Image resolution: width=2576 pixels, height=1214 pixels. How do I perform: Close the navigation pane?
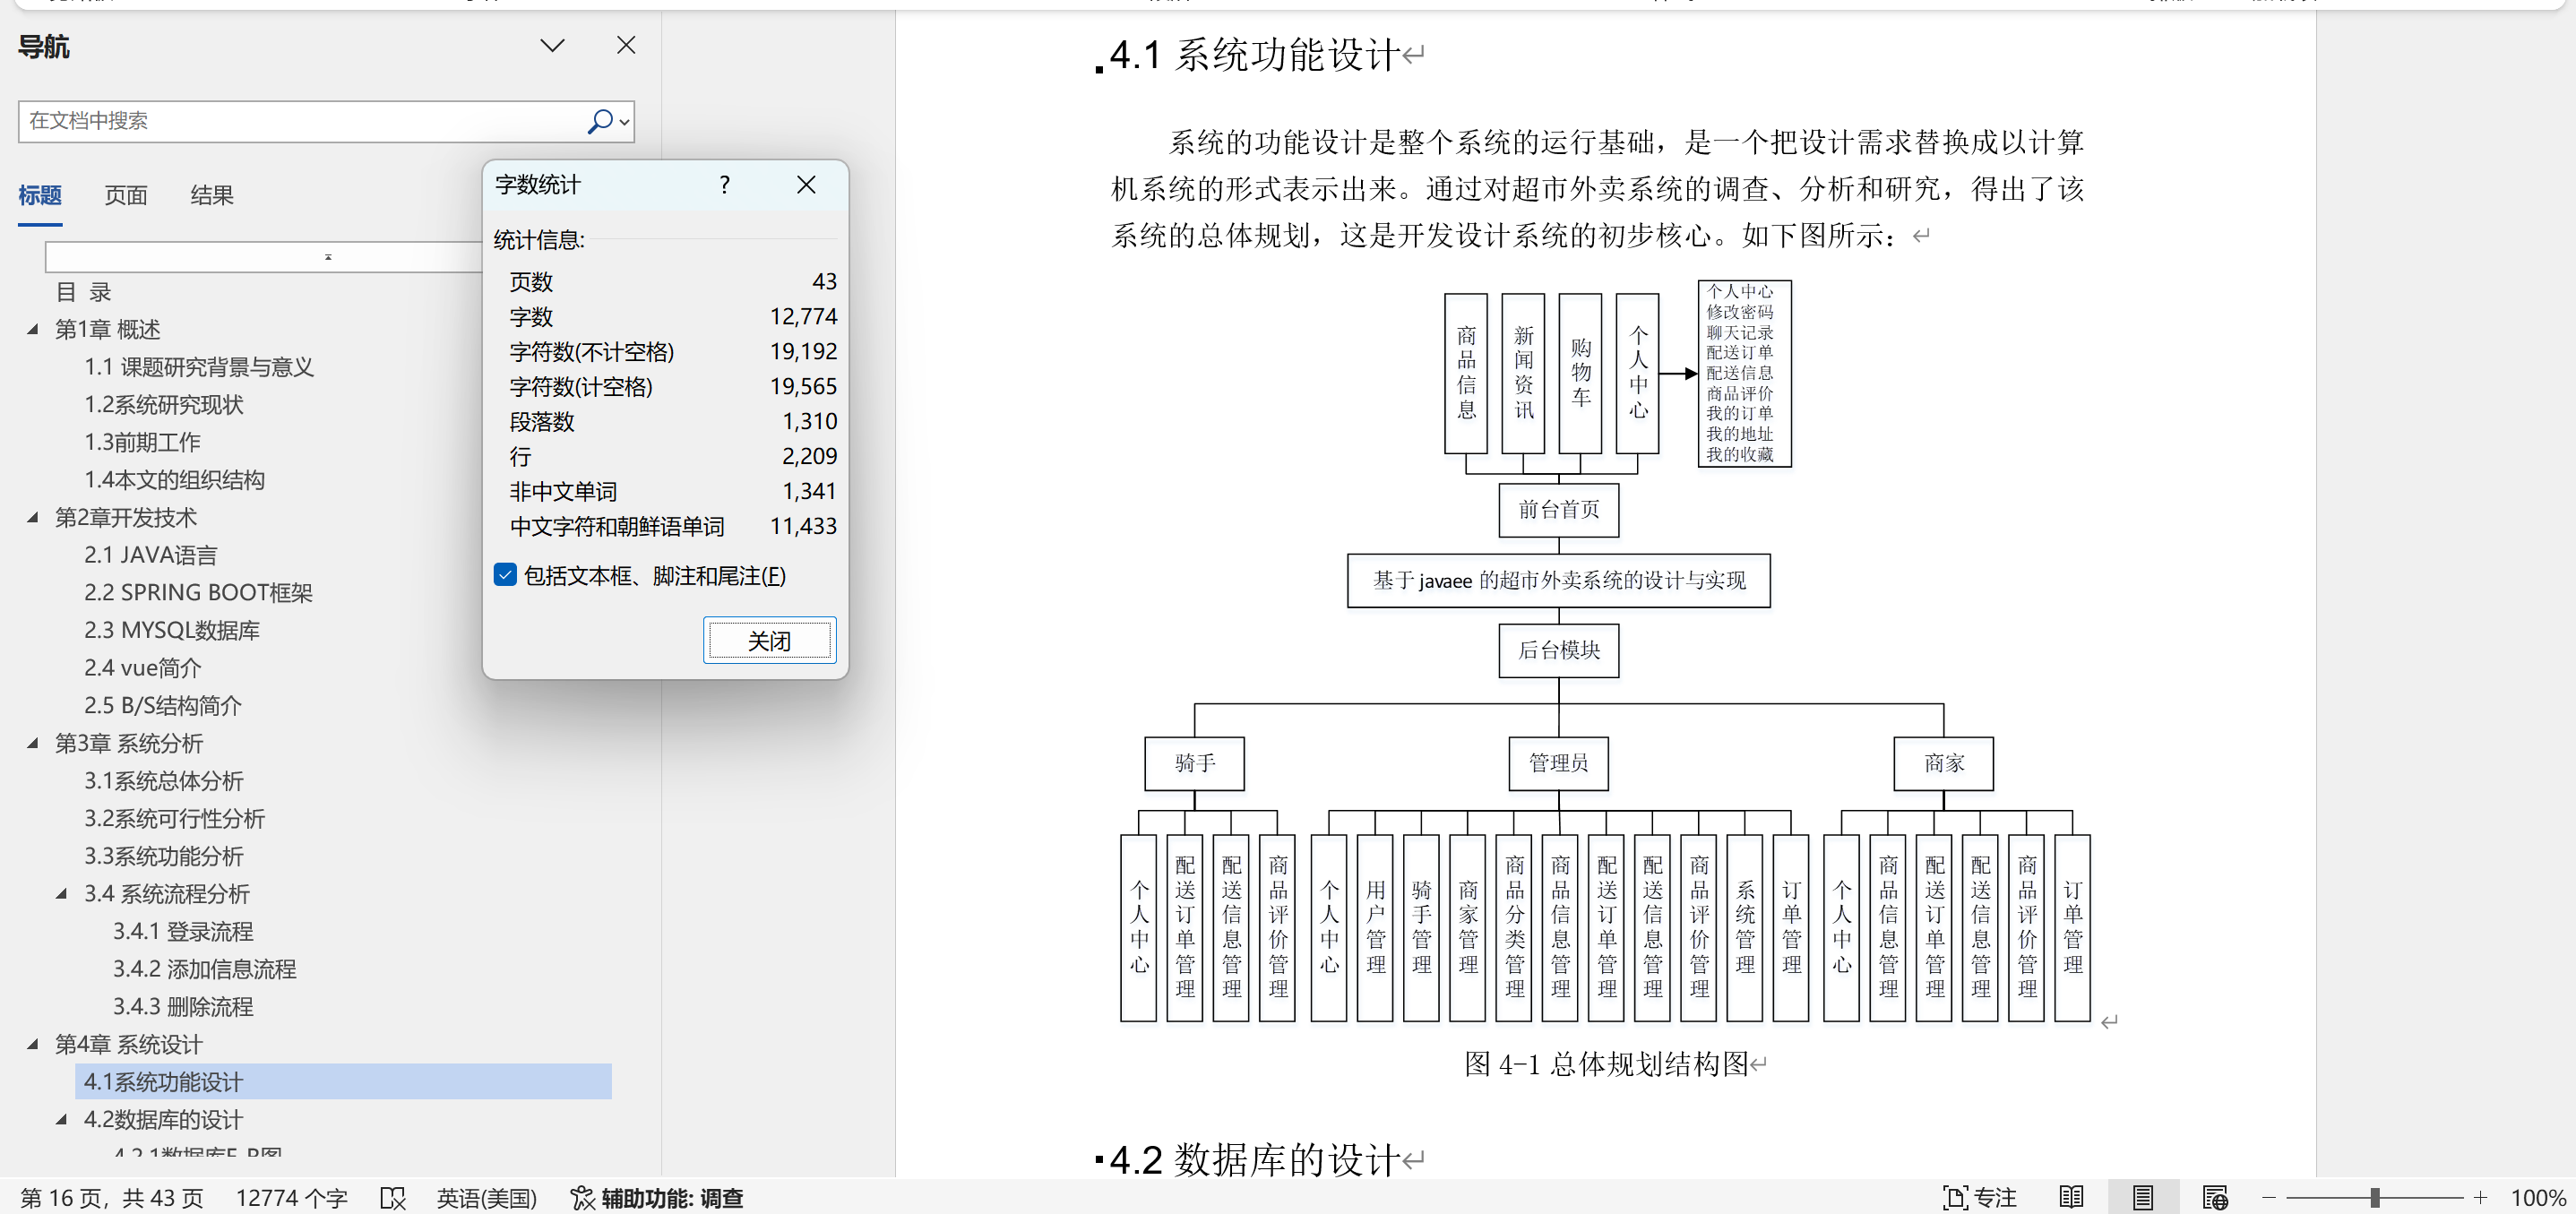[626, 46]
